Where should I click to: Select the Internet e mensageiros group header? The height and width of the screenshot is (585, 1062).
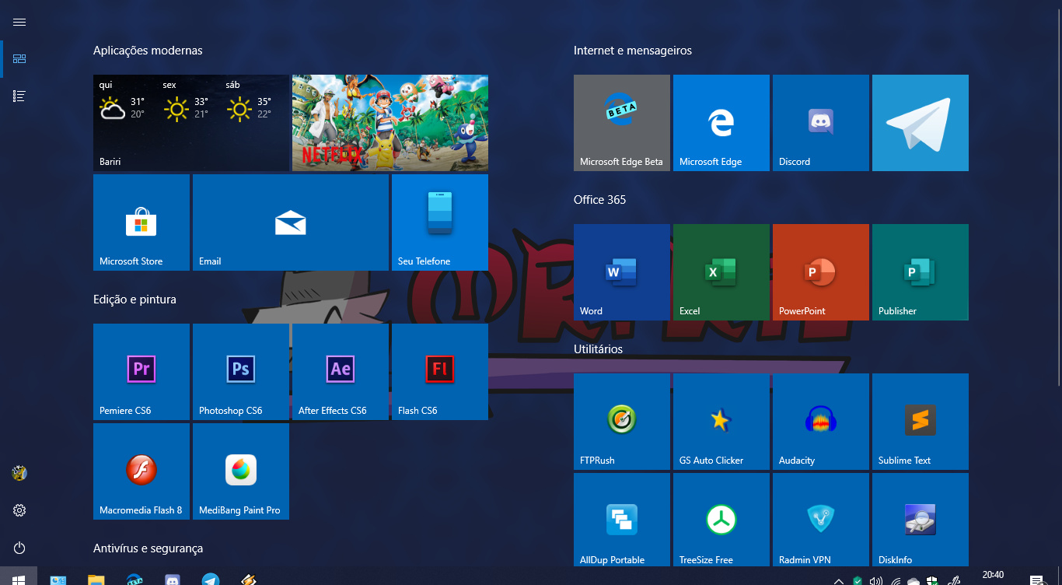[633, 51]
